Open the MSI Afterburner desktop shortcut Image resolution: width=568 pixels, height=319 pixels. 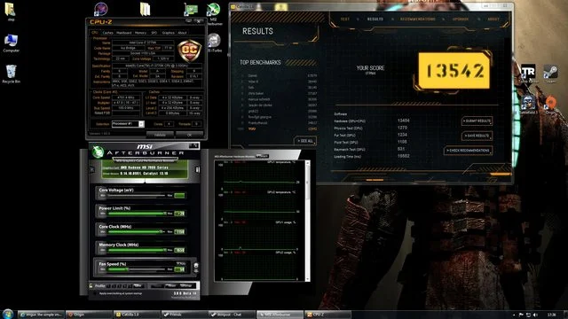[213, 14]
